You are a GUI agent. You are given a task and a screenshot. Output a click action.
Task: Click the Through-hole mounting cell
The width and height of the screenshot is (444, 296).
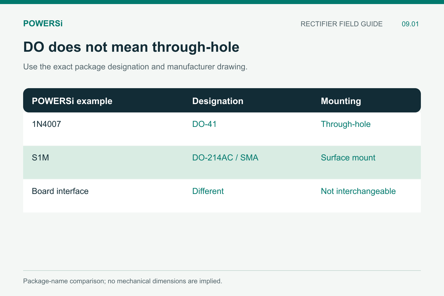coord(346,124)
